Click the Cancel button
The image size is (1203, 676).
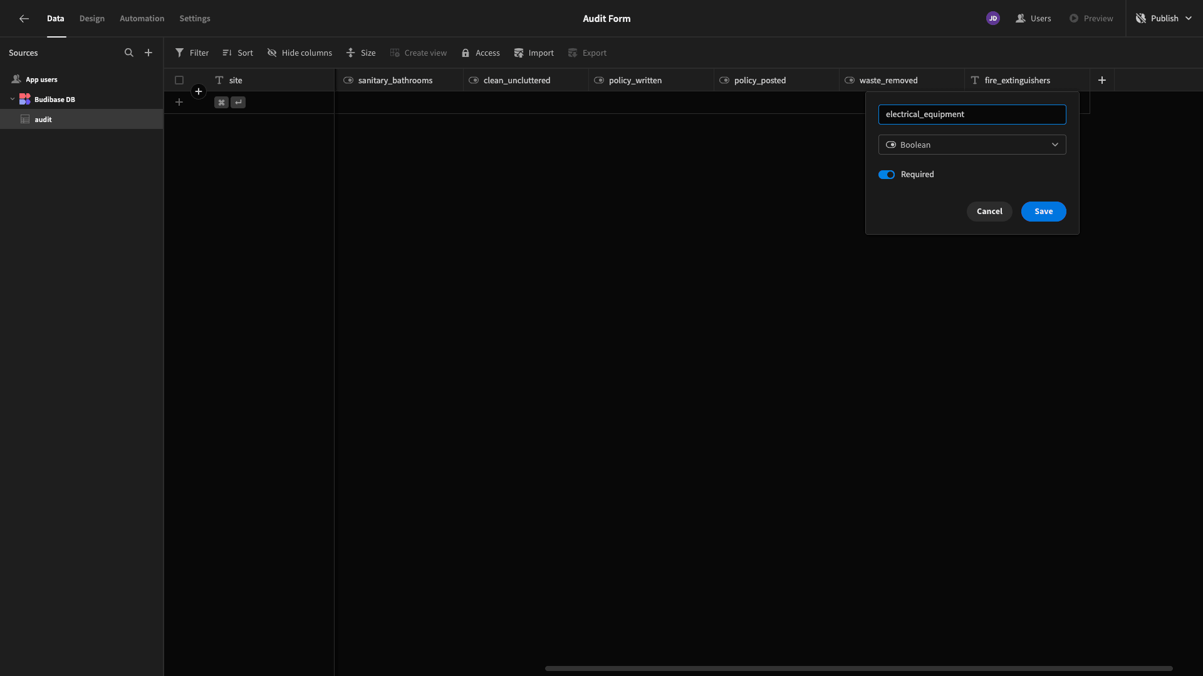(x=989, y=212)
